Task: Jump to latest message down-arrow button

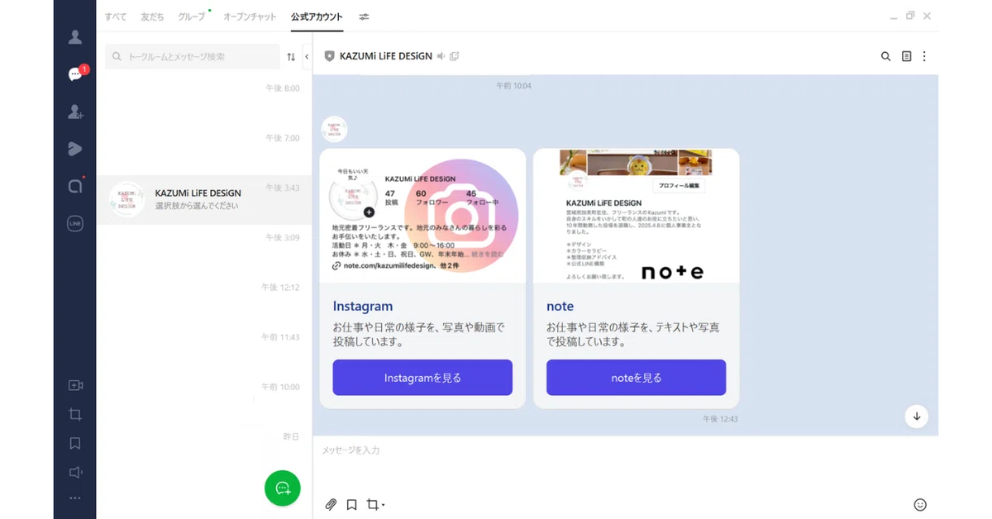Action: tap(916, 416)
